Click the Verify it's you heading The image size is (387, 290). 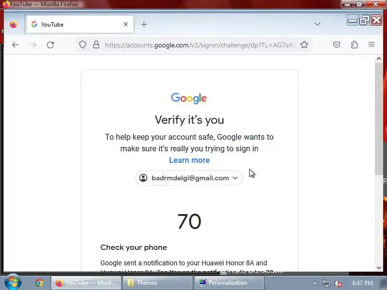(x=189, y=120)
